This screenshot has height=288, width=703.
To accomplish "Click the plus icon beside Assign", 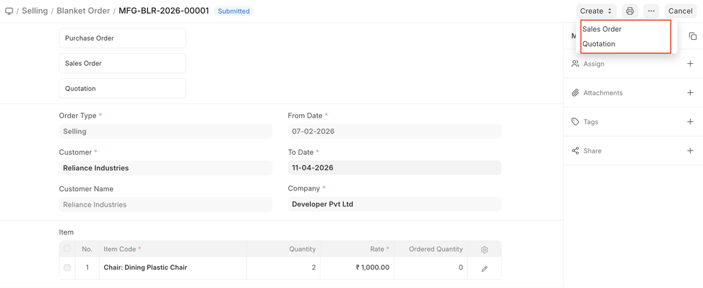I will [690, 64].
